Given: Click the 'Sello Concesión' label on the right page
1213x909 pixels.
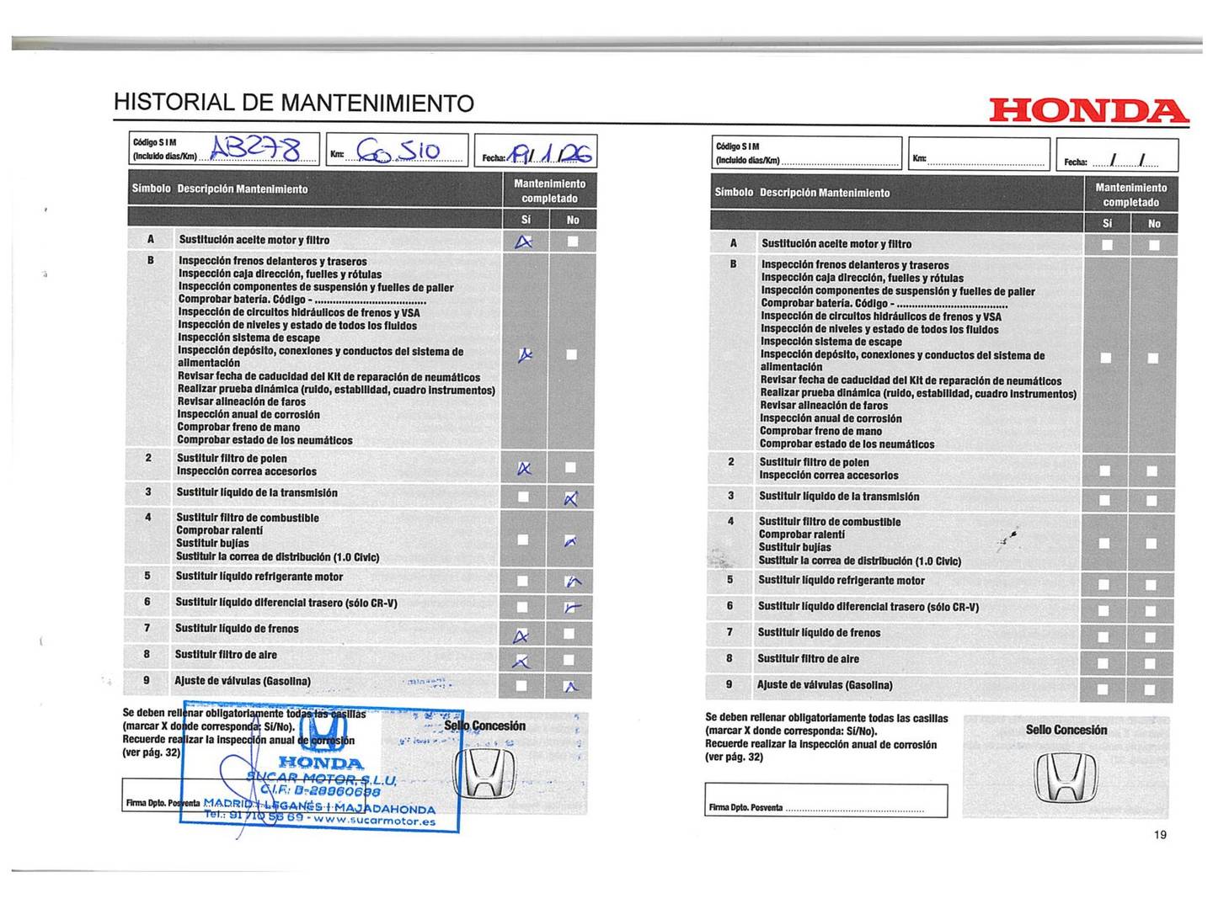Looking at the screenshot, I should (1066, 730).
